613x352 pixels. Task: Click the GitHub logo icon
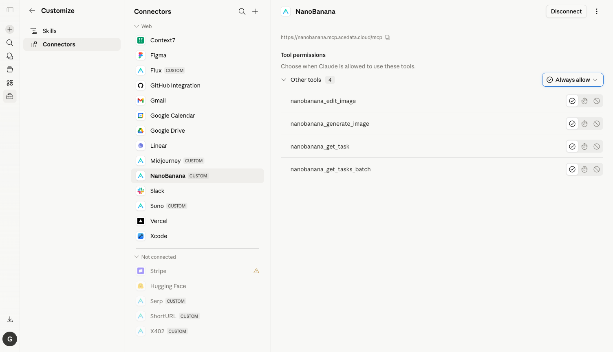141,85
